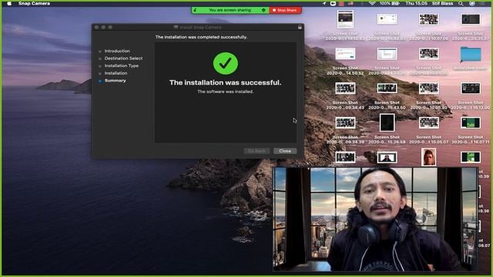
Task: Open the Apple menu
Action: (x=9, y=3)
